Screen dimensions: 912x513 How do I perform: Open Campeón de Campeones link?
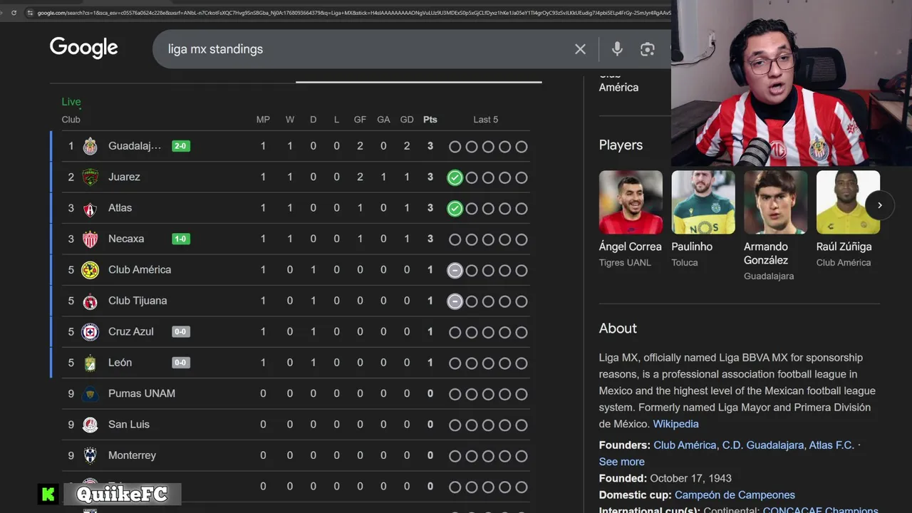click(735, 495)
